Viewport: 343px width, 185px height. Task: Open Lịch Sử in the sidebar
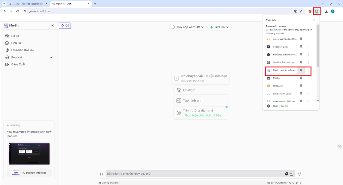click(16, 43)
